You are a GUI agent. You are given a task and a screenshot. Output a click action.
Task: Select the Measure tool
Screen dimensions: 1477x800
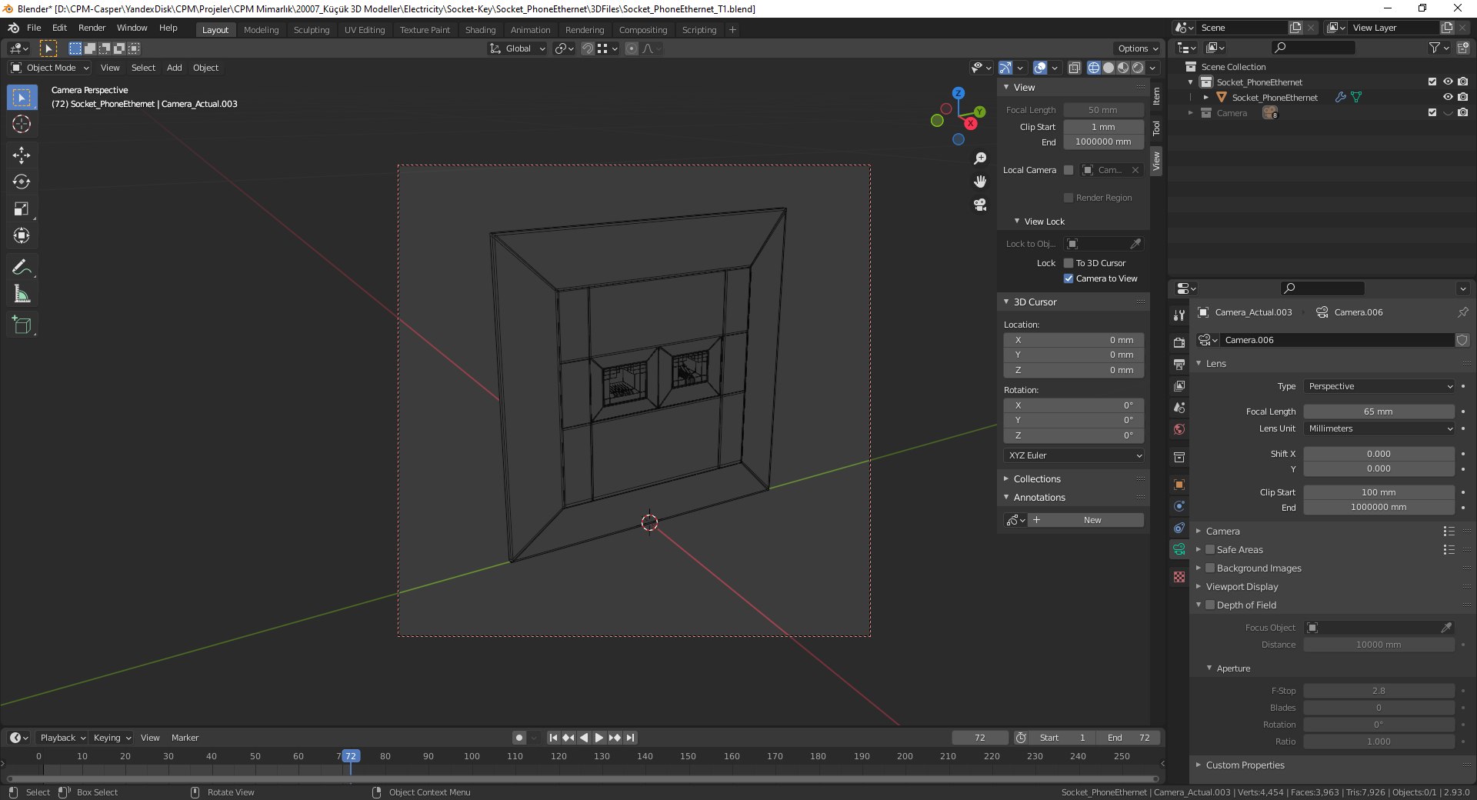22,295
